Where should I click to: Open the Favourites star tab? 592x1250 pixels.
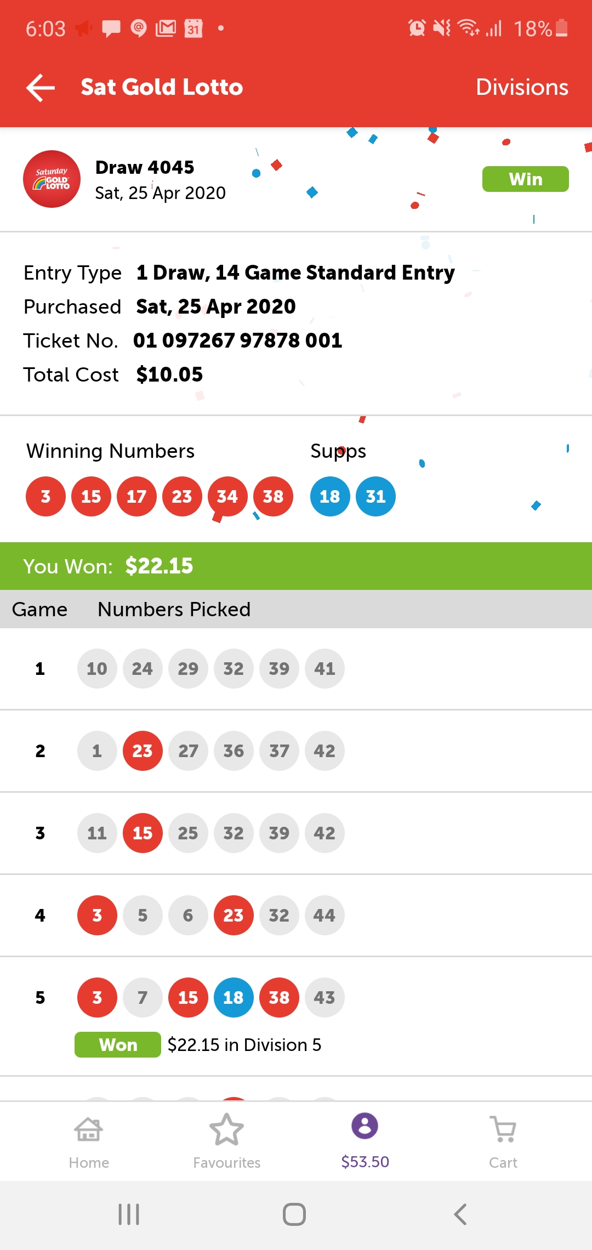(226, 1140)
